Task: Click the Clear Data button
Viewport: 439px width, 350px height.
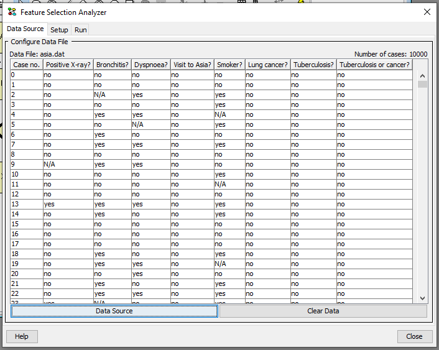Action: 323,311
